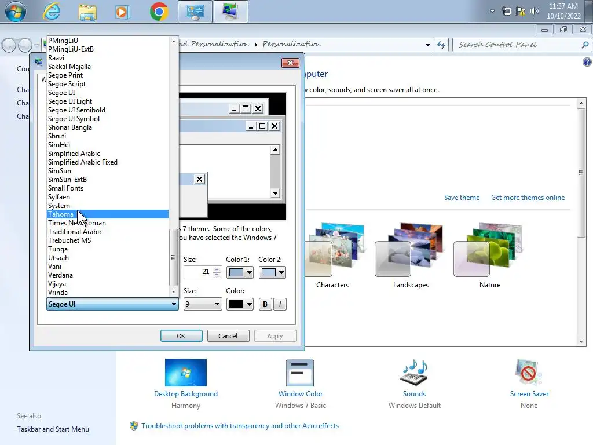Open the Desktop Background link
593x445 pixels.
[x=186, y=394]
